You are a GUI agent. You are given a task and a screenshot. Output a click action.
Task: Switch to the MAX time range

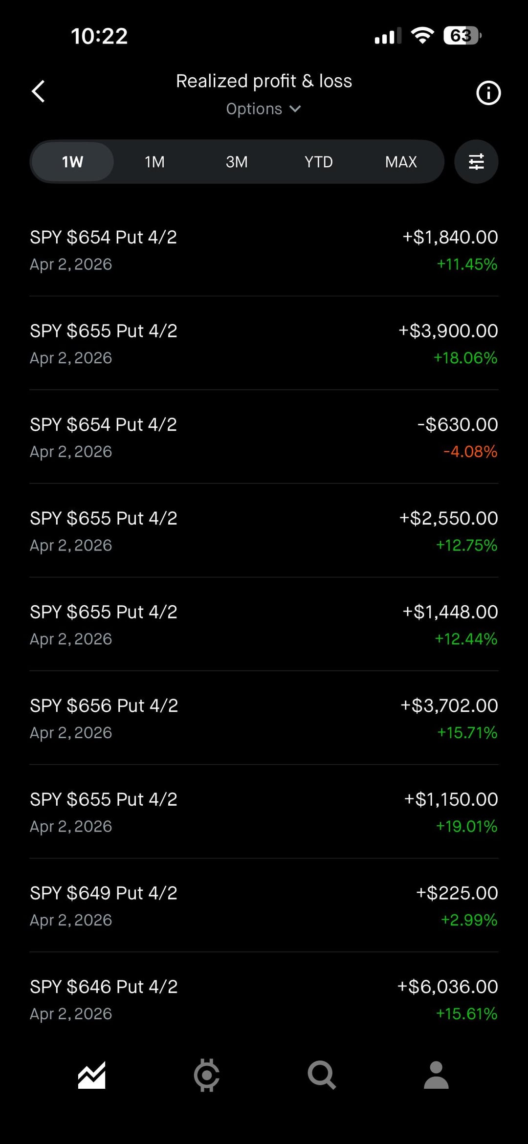point(401,162)
